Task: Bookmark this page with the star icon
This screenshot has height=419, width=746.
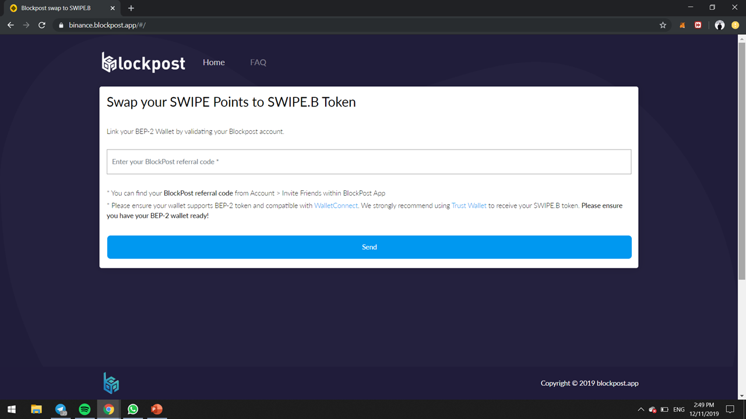Action: [x=663, y=25]
